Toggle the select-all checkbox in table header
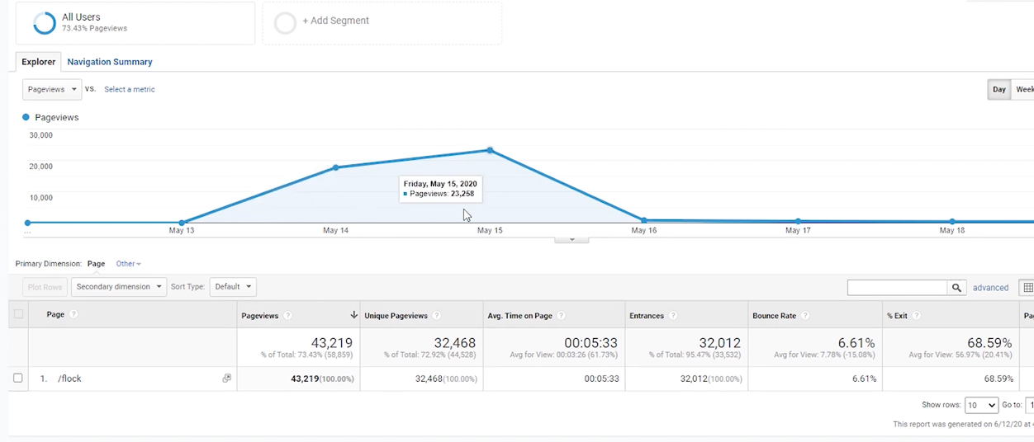Image resolution: width=1034 pixels, height=442 pixels. [x=18, y=314]
